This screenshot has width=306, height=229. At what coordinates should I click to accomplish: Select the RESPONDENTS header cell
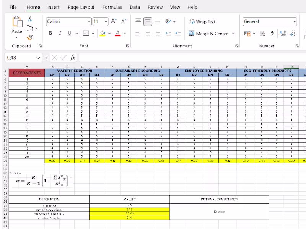(x=27, y=73)
